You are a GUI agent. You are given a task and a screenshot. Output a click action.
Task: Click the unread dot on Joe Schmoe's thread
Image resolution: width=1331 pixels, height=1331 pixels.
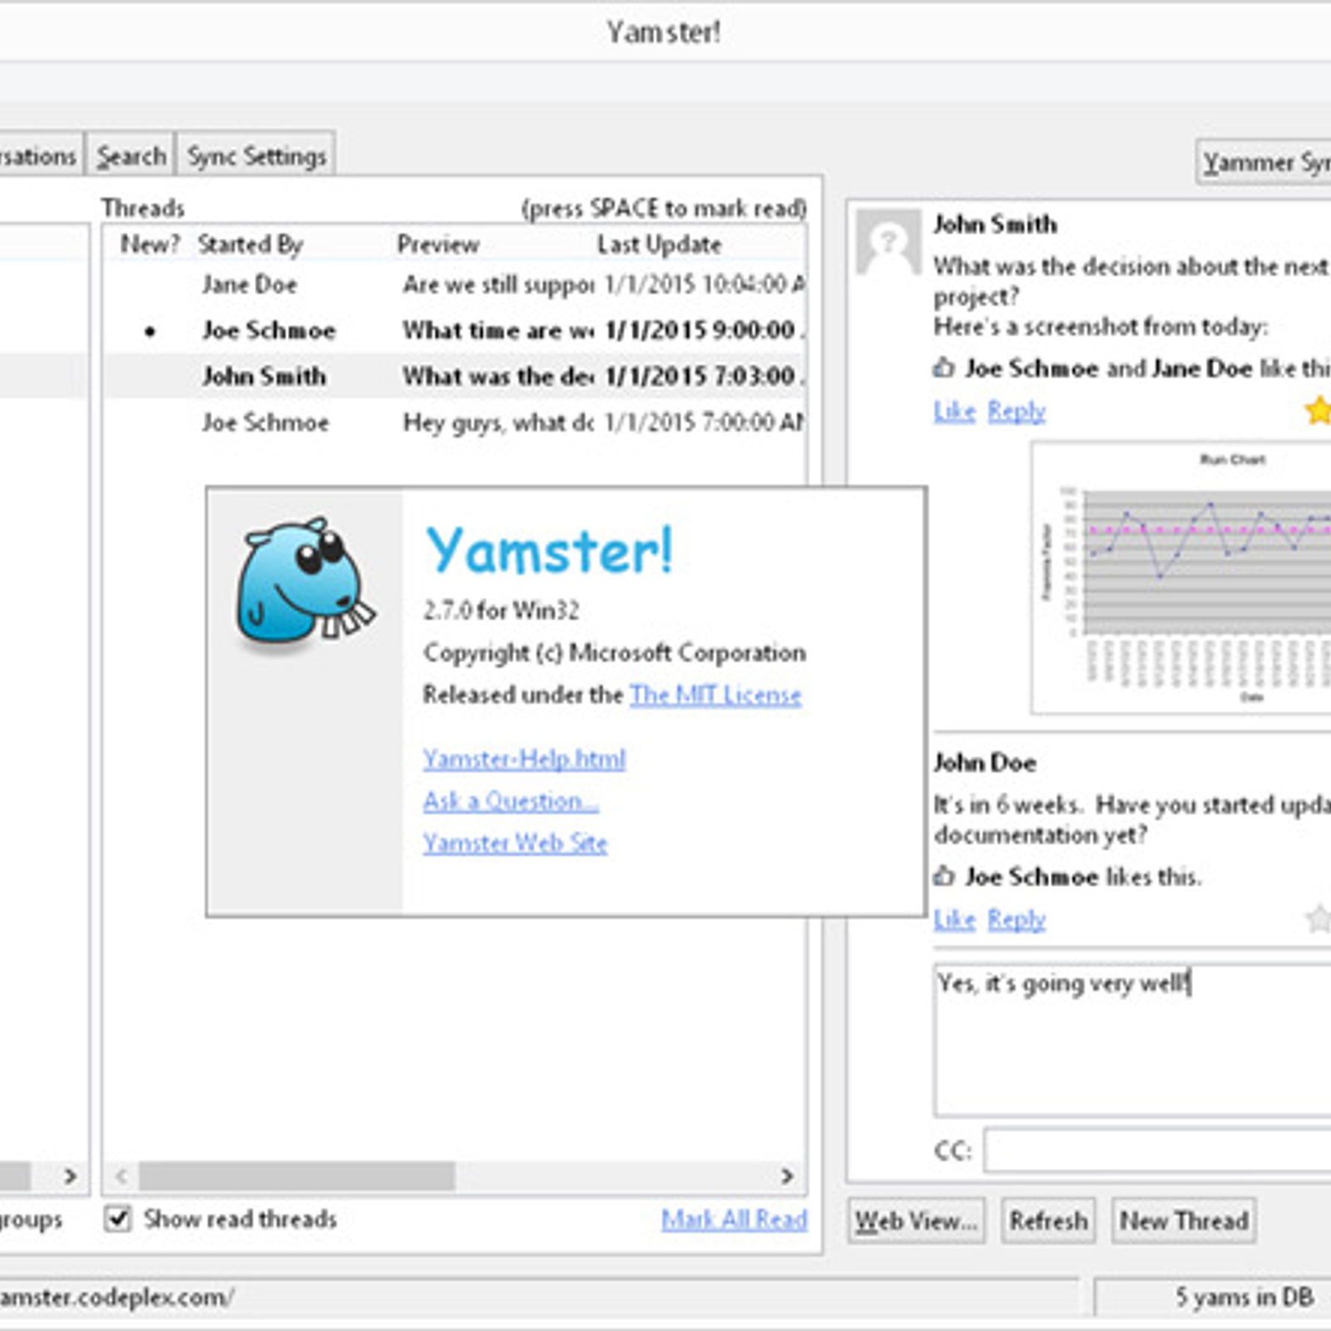coord(150,331)
